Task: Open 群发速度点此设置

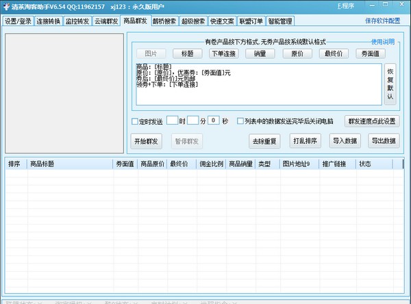Action: point(371,121)
